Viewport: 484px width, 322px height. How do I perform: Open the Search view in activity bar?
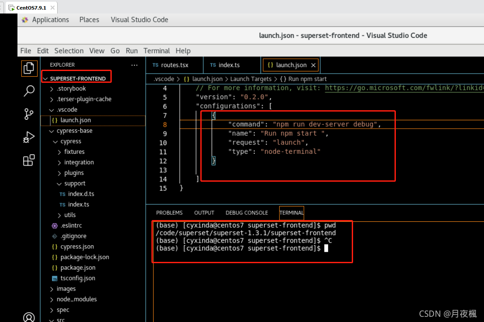(x=29, y=91)
